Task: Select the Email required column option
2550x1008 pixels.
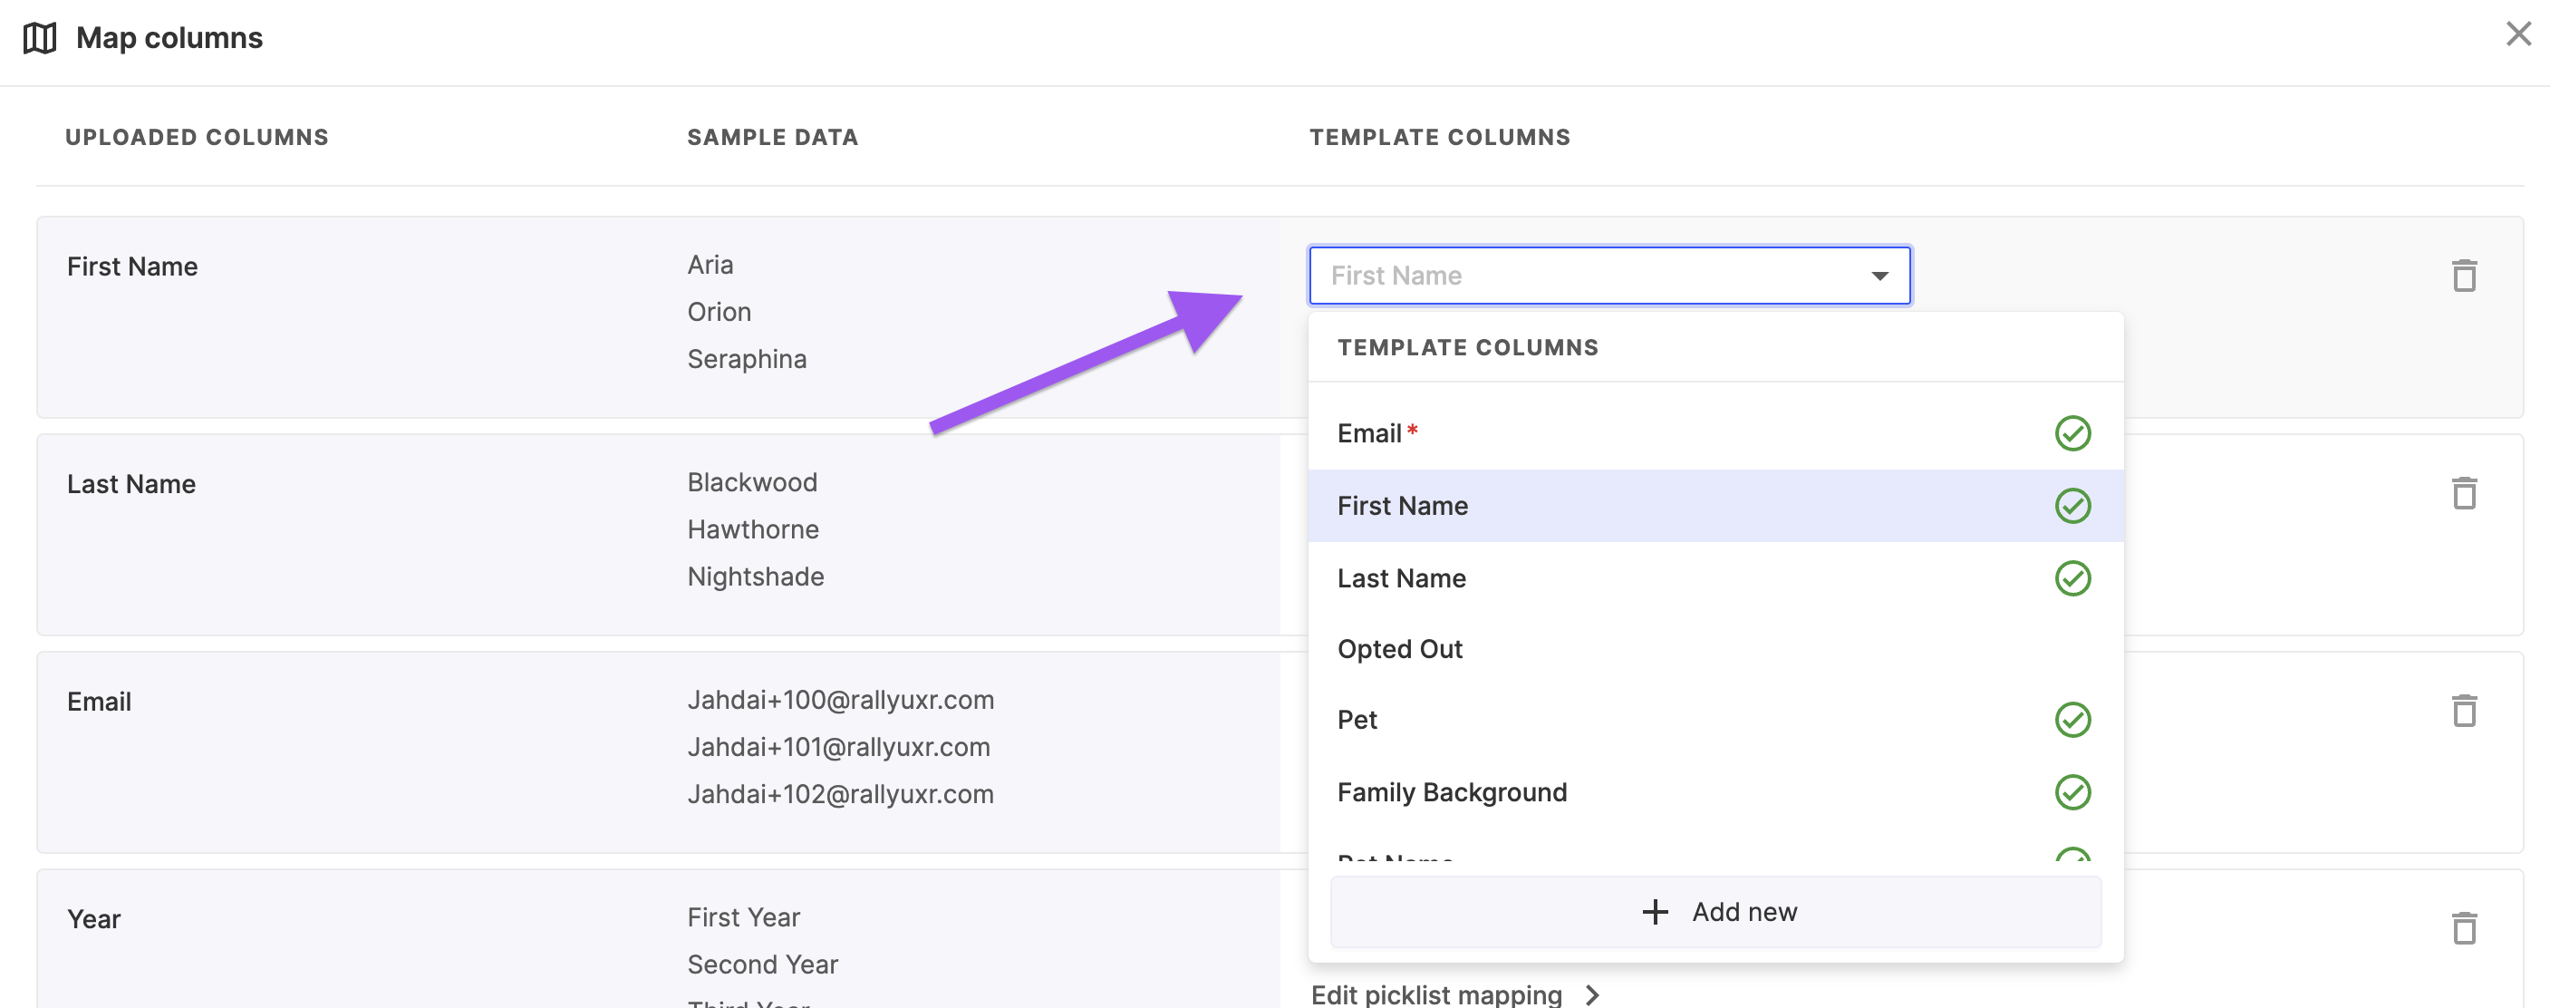Action: (x=1369, y=433)
